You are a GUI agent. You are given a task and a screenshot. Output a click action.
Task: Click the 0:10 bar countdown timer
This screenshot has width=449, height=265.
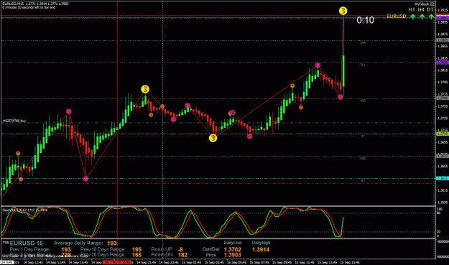tap(366, 20)
